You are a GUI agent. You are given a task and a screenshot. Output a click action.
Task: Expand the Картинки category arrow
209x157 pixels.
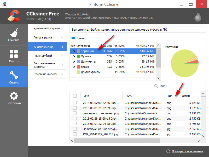[x=74, y=51]
